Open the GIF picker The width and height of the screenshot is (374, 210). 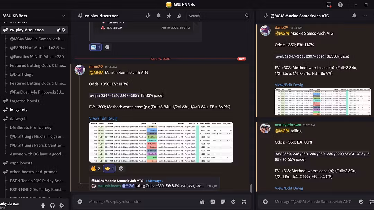(x=213, y=202)
